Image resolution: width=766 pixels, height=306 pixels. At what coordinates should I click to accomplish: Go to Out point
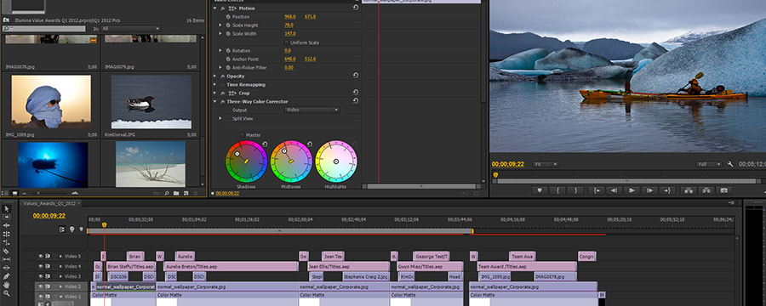(x=667, y=190)
